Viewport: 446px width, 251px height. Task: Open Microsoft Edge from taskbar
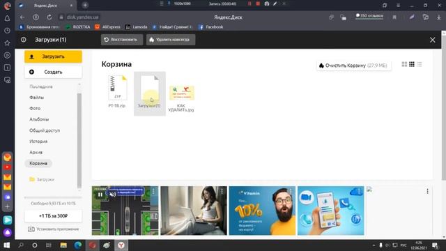click(78, 245)
